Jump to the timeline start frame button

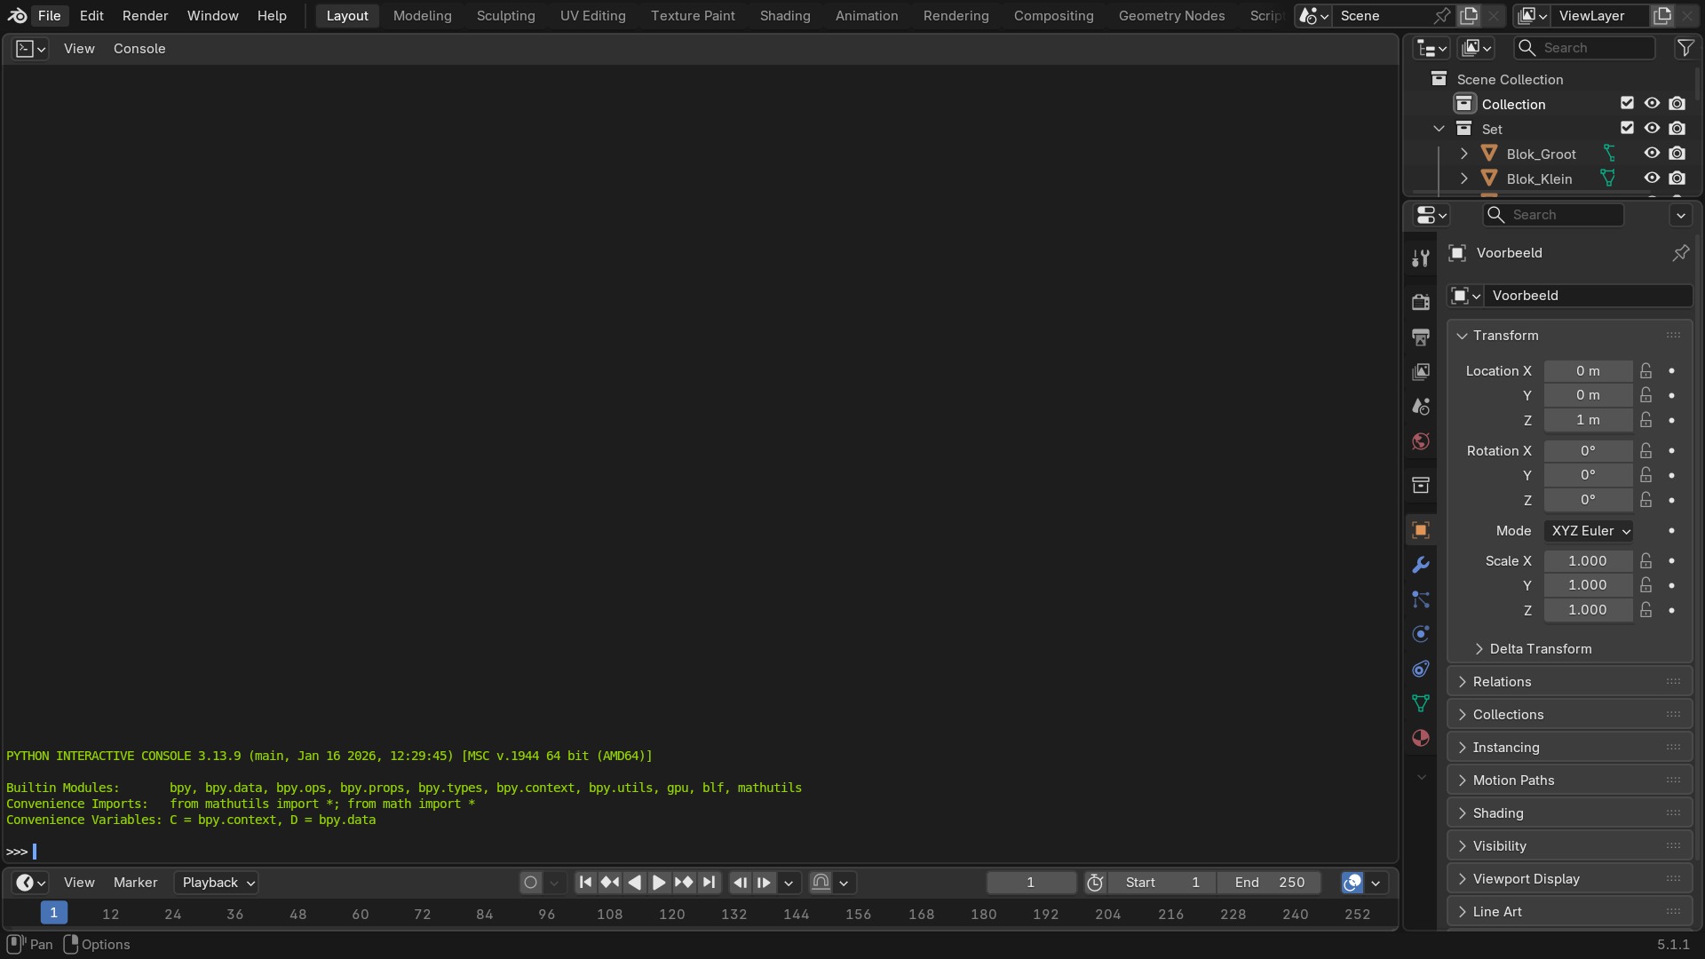click(585, 883)
